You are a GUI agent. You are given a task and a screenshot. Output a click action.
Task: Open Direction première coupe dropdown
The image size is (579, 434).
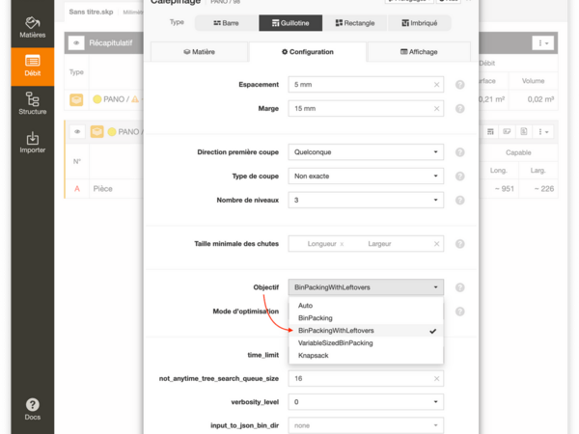tap(366, 151)
